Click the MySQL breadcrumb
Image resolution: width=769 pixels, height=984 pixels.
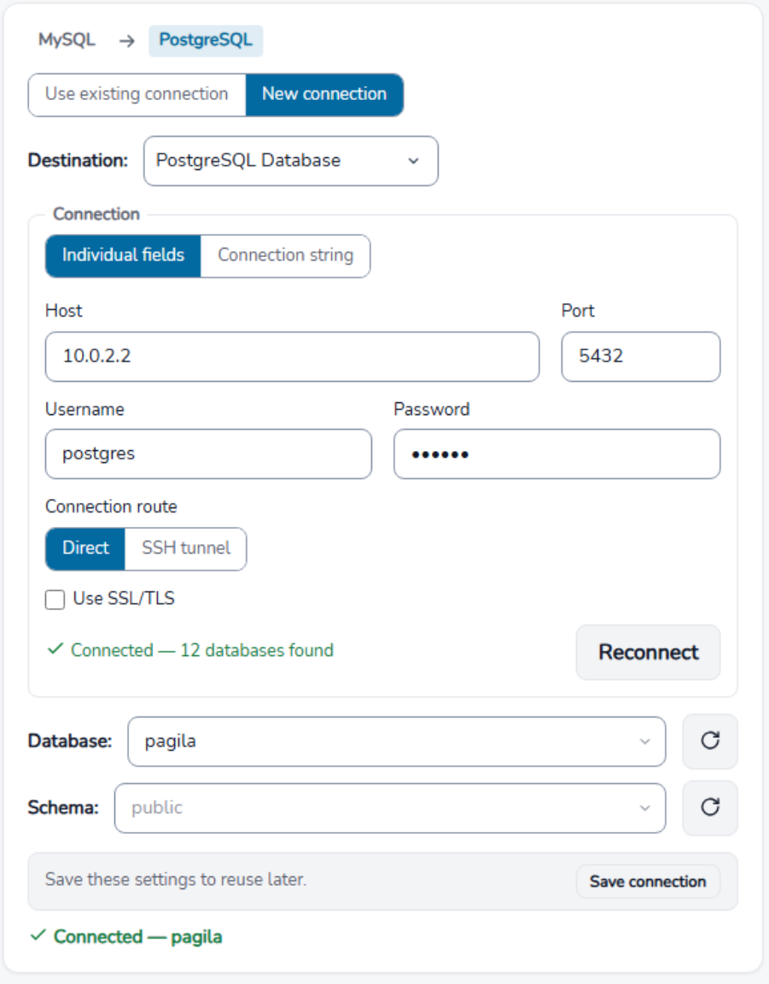(67, 40)
